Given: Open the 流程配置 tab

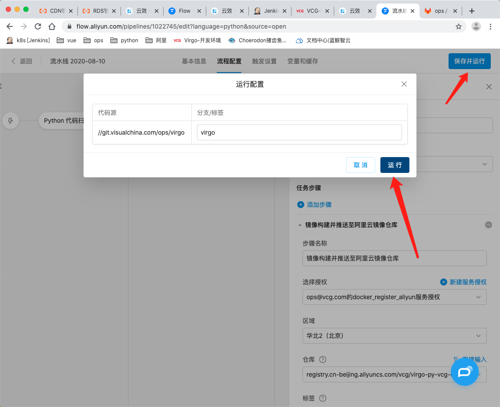Looking at the screenshot, I should 229,61.
